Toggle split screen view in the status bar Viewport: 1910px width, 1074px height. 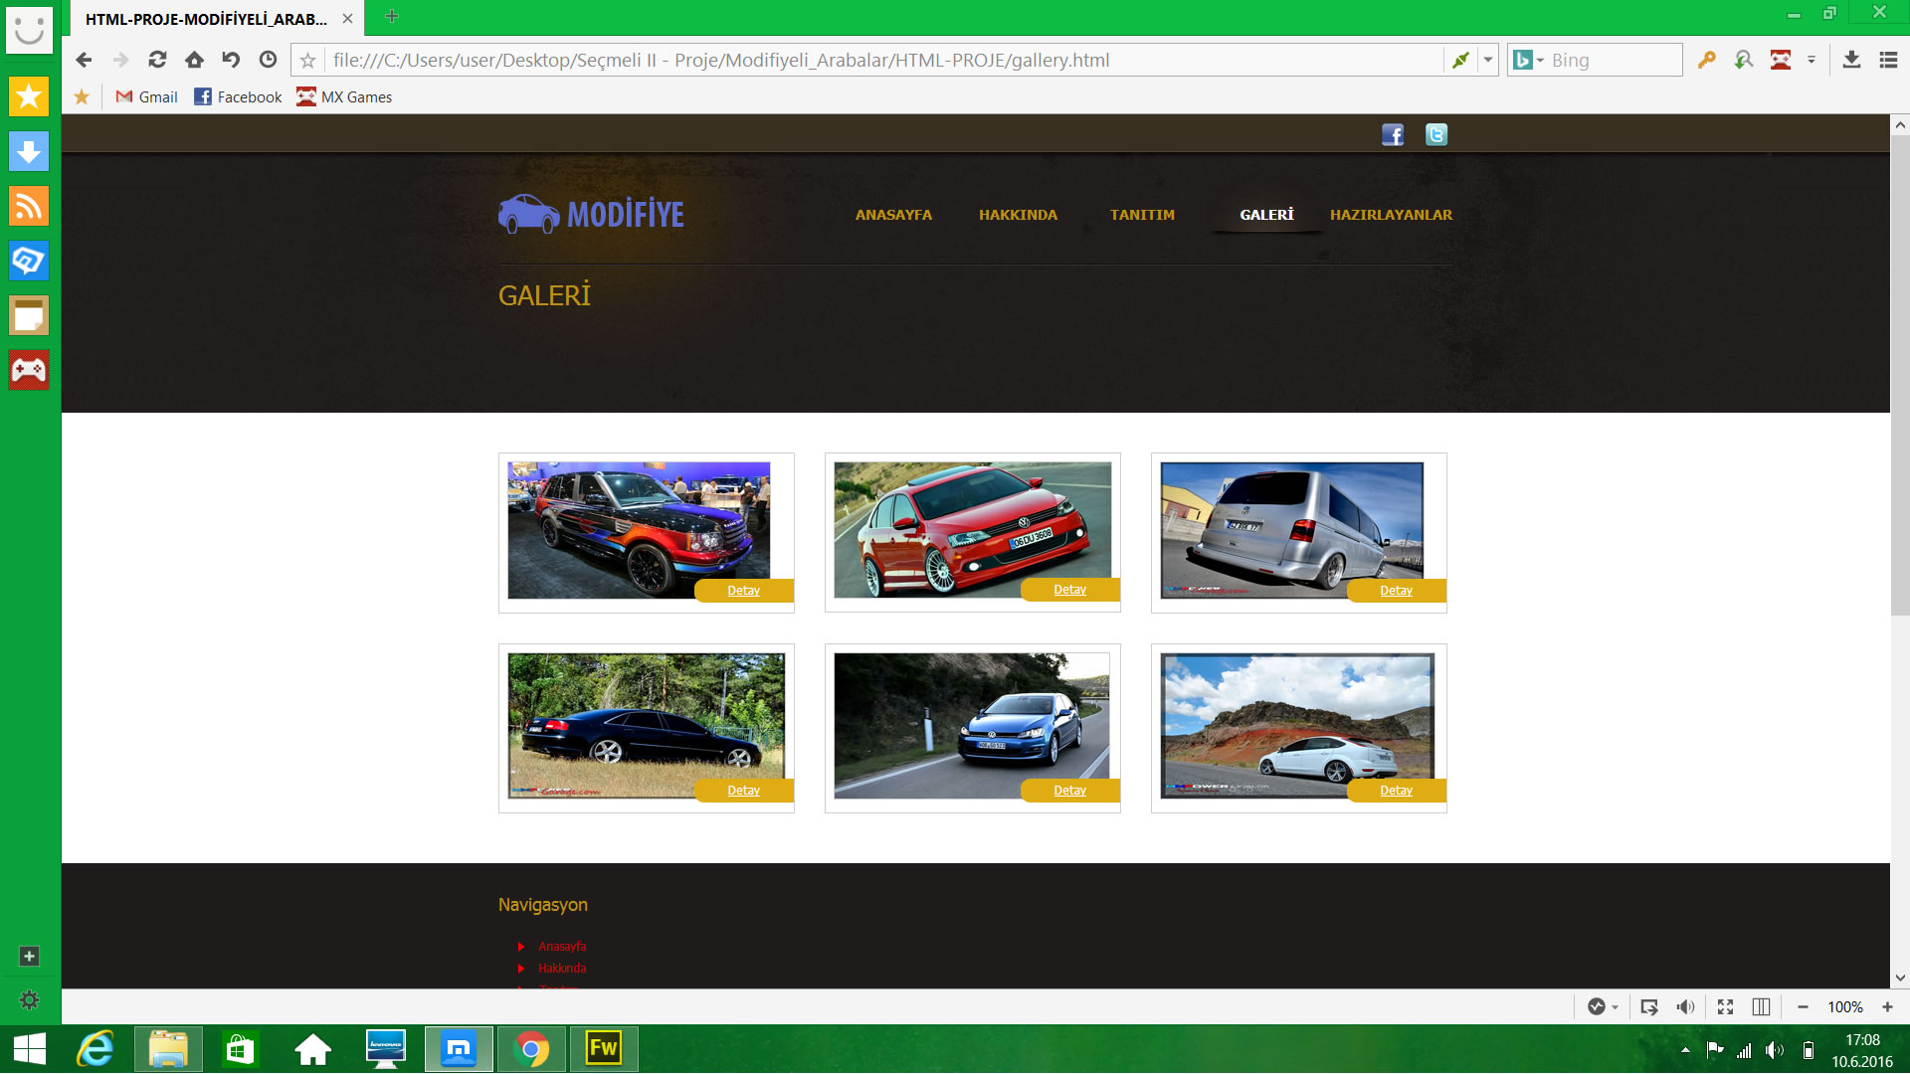click(1761, 1006)
